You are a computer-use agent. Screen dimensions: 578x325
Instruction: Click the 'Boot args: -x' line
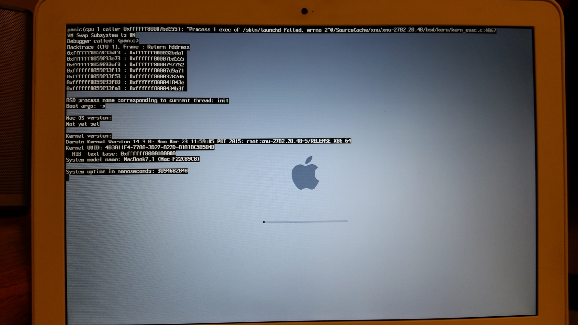tap(86, 106)
